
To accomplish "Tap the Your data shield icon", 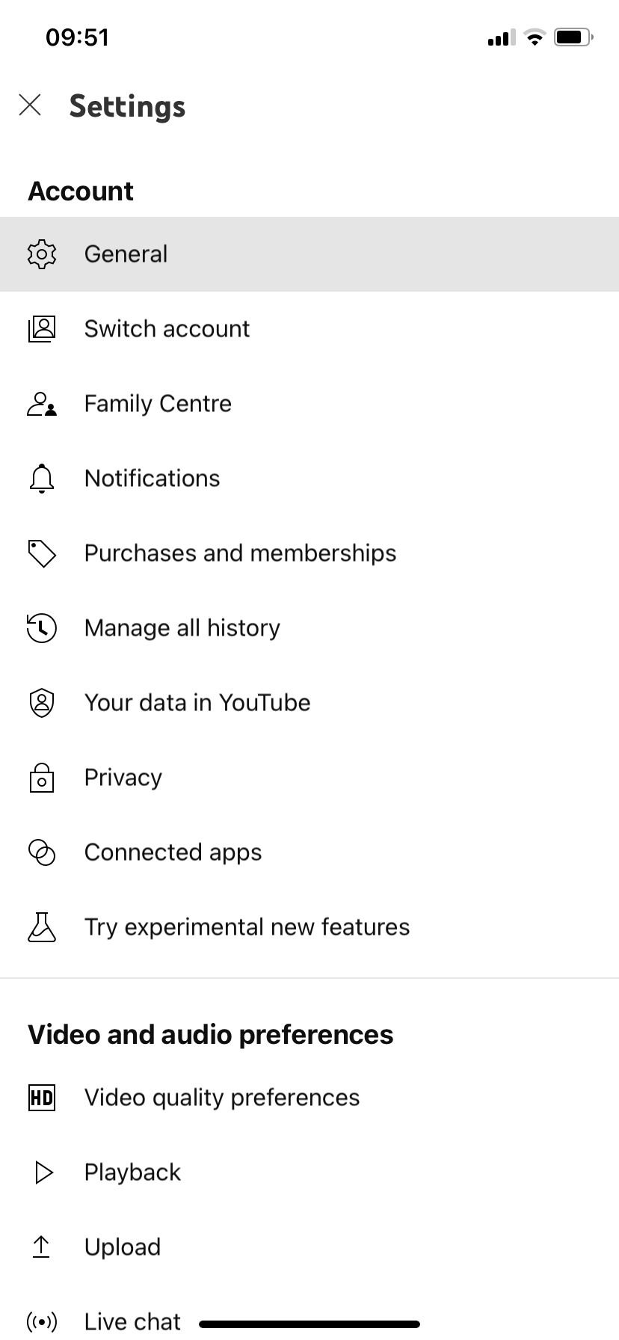I will point(42,703).
